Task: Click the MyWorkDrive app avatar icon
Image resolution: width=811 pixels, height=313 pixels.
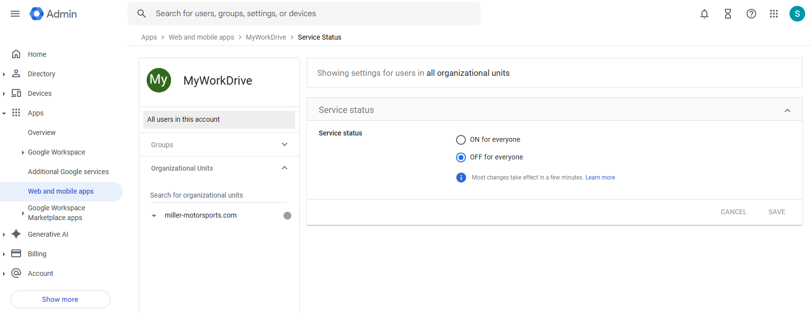Action: point(159,80)
